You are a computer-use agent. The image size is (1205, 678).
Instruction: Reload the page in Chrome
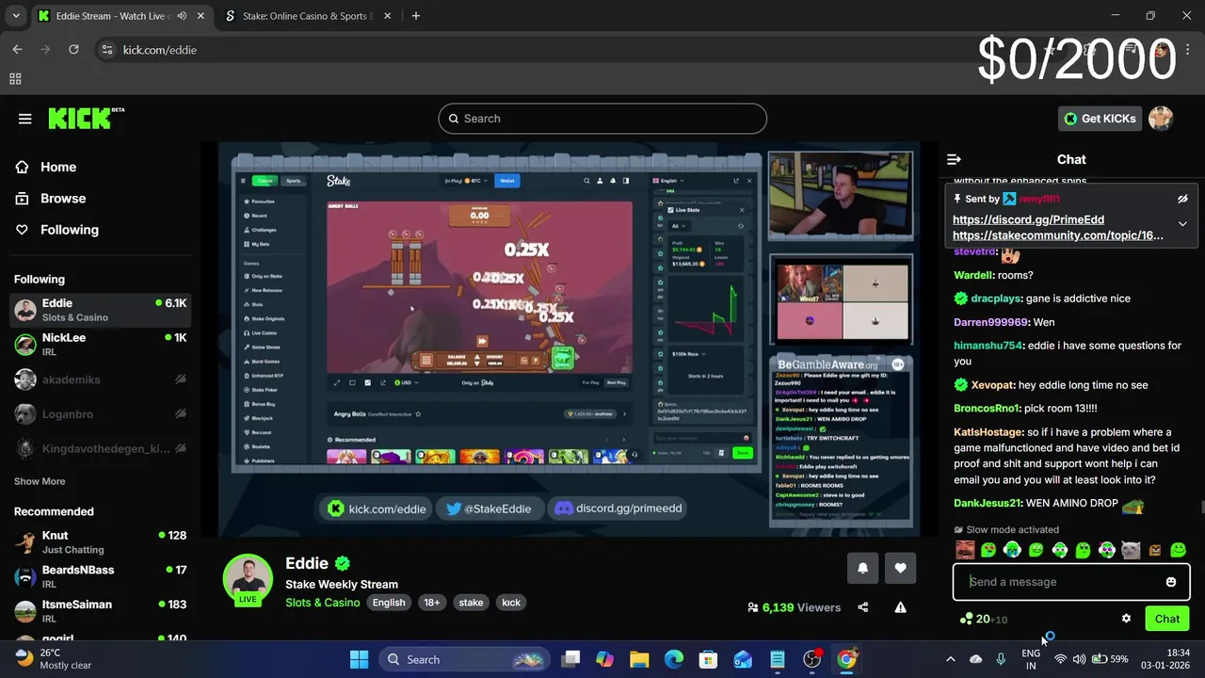coord(73,50)
